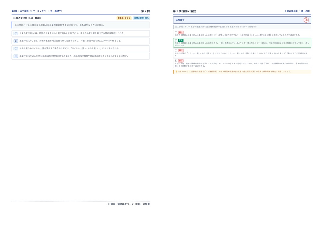Click the question prompt starting 土工事における土量の変化率
Screen dimensions: 323x228
coord(60,25)
